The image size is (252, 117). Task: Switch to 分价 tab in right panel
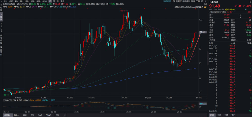coord(219,115)
